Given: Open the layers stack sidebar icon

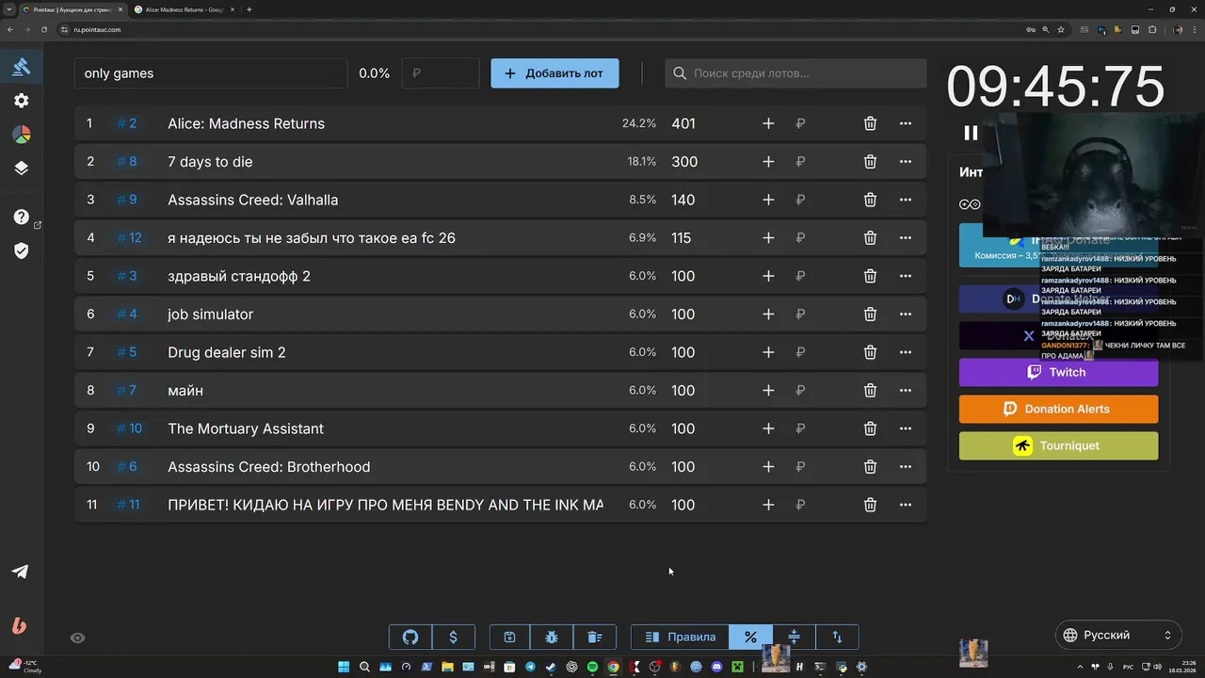Looking at the screenshot, I should 21,169.
